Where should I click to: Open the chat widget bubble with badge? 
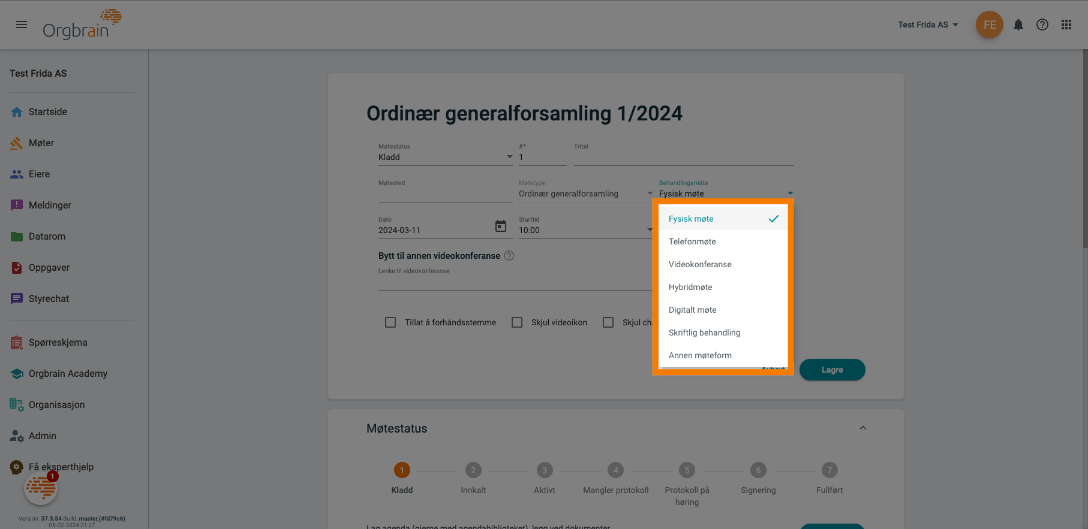click(x=41, y=488)
